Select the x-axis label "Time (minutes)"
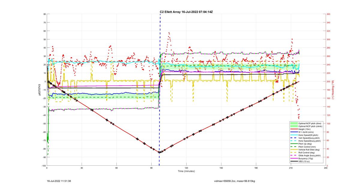 click(186, 171)
